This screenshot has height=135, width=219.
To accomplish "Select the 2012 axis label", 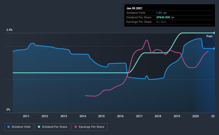I will [45, 116].
